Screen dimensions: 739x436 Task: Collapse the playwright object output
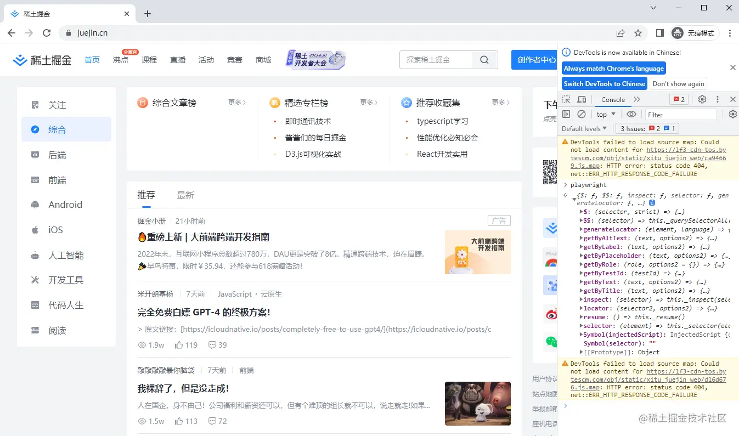(x=574, y=199)
